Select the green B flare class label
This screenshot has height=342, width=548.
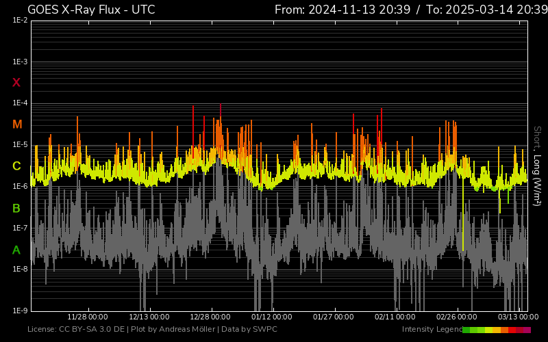(16, 208)
